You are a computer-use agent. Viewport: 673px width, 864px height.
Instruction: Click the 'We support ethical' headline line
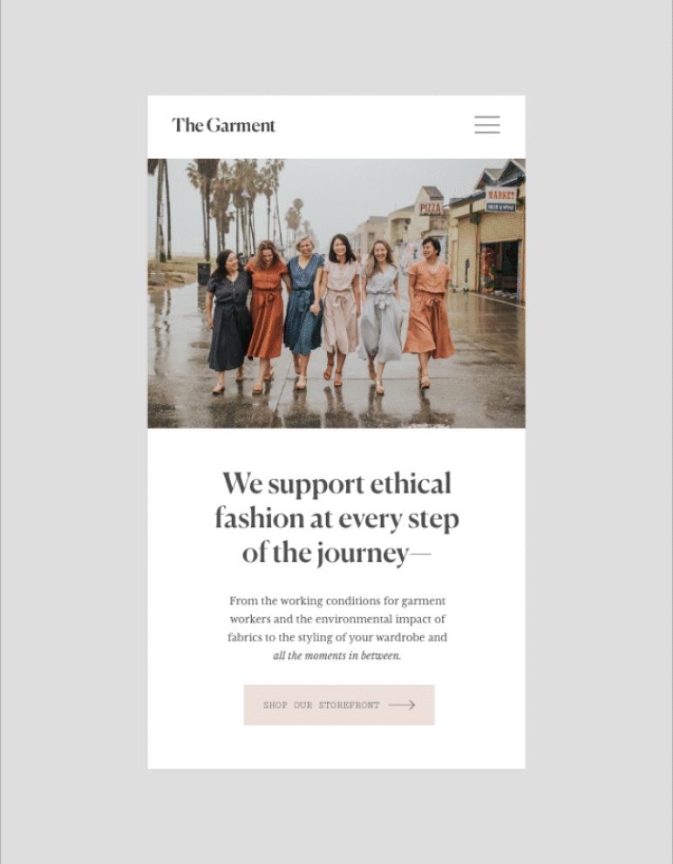pos(336,483)
